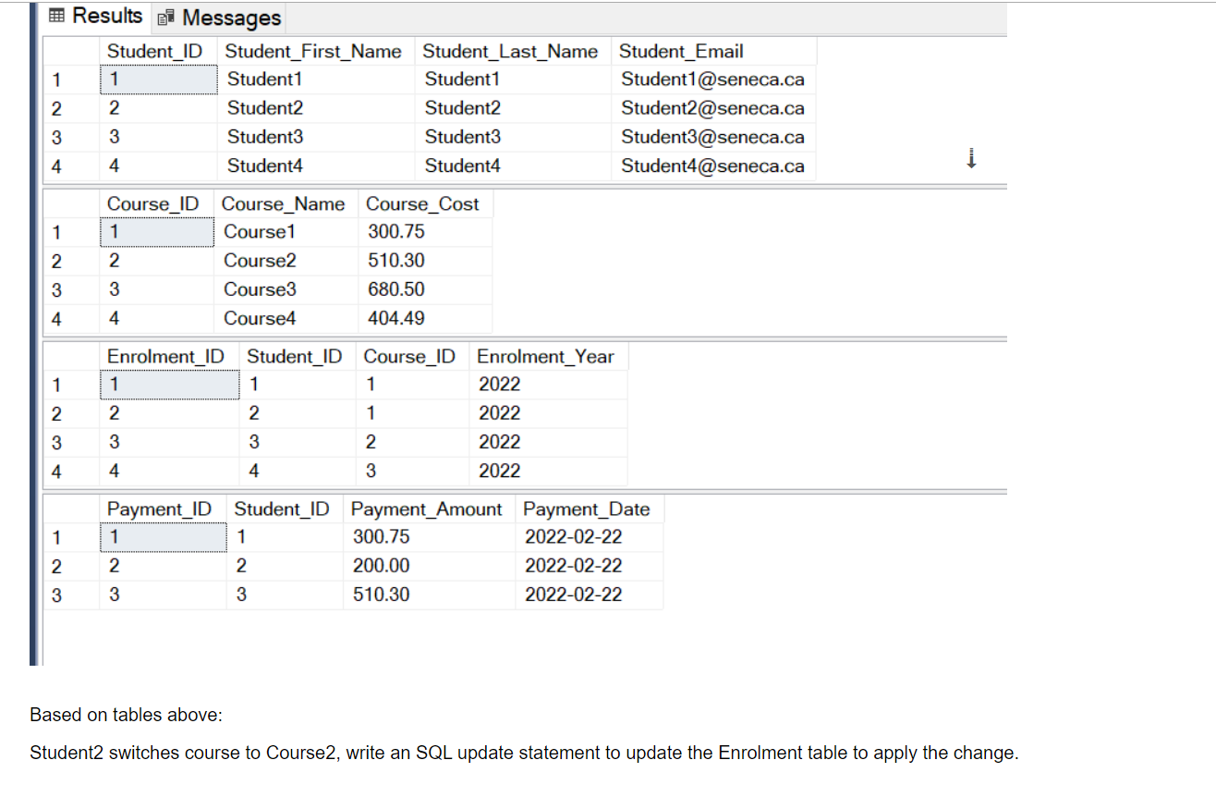This screenshot has width=1216, height=797.
Task: Click the Student2@seneca.ca email cell
Action: [714, 108]
